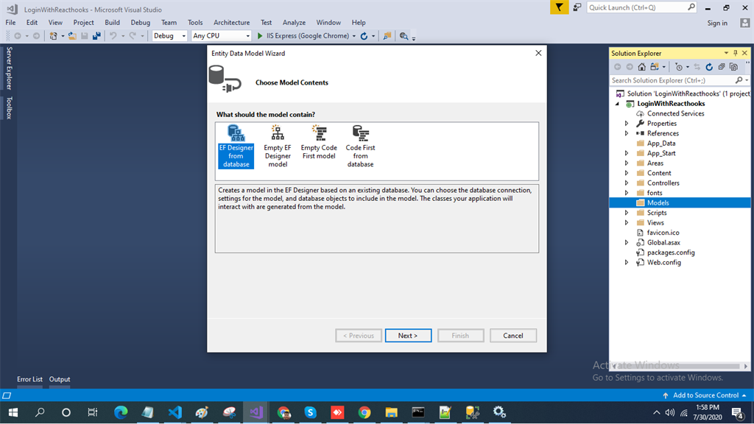
Task: Click the notifications flag (filter) icon
Action: click(560, 7)
